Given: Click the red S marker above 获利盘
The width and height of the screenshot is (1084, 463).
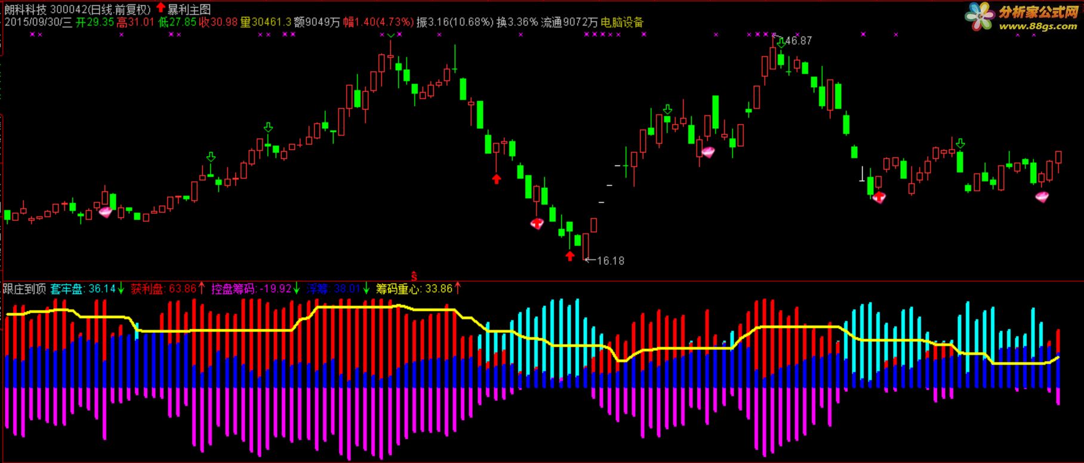Looking at the screenshot, I should click(x=414, y=277).
